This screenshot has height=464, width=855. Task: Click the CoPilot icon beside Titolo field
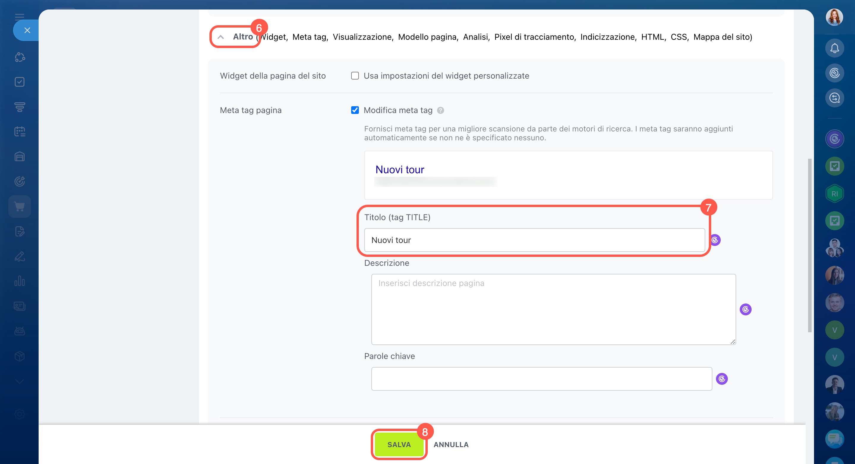715,240
